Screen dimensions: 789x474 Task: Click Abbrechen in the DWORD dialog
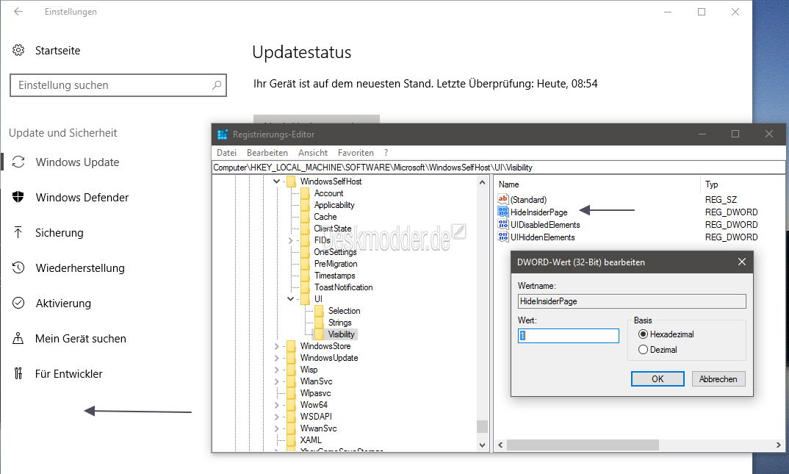click(x=718, y=379)
